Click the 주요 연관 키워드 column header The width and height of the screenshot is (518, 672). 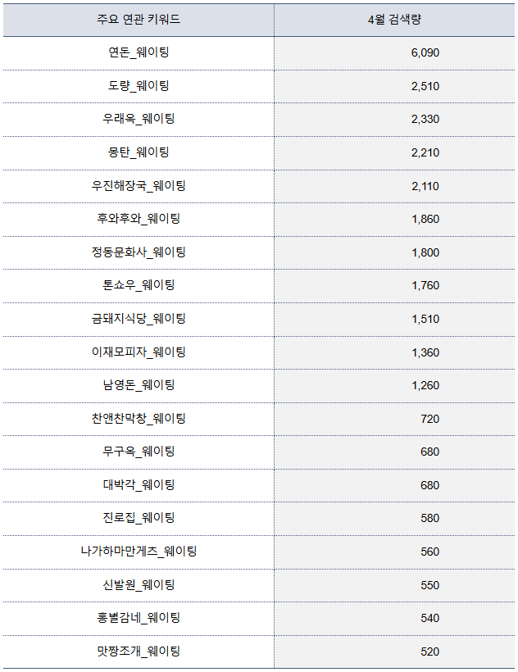click(x=139, y=20)
